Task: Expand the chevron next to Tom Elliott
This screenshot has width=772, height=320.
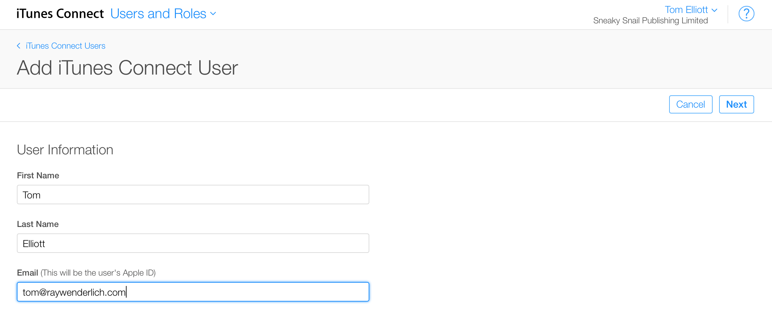Action: 714,10
